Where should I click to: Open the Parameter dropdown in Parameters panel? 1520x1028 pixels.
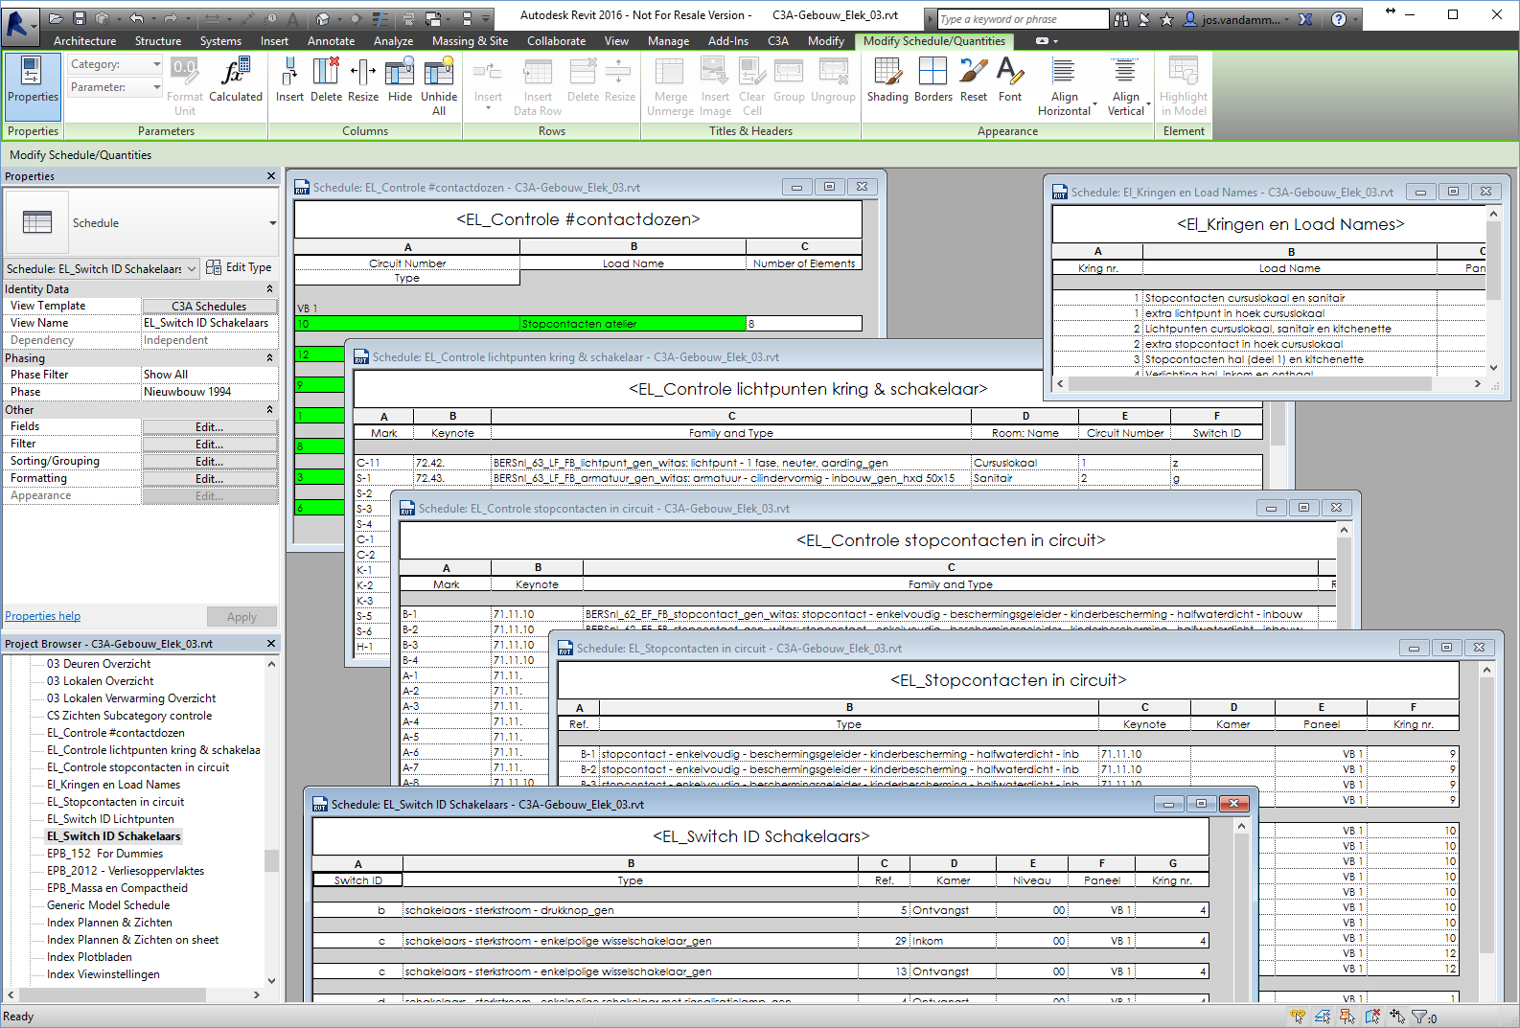tap(115, 87)
